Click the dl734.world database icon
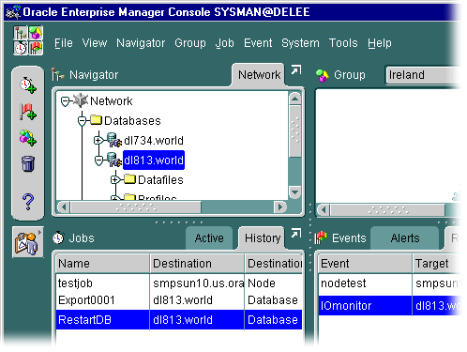Screen dimensions: 467x352 114,140
